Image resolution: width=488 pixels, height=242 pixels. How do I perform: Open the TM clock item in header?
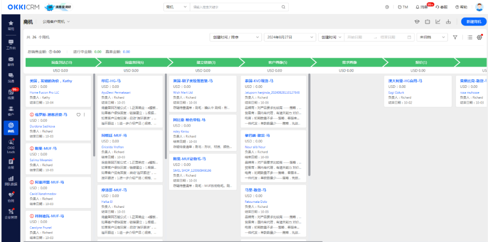[x=403, y=7]
